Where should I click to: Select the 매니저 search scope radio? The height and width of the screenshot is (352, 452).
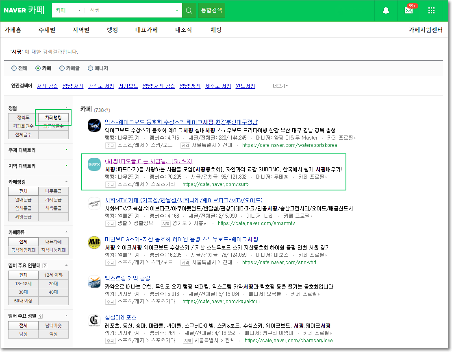90,68
